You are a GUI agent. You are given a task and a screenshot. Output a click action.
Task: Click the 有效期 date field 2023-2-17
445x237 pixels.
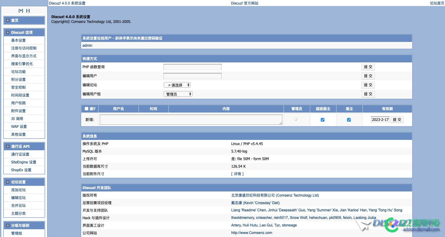(x=380, y=120)
